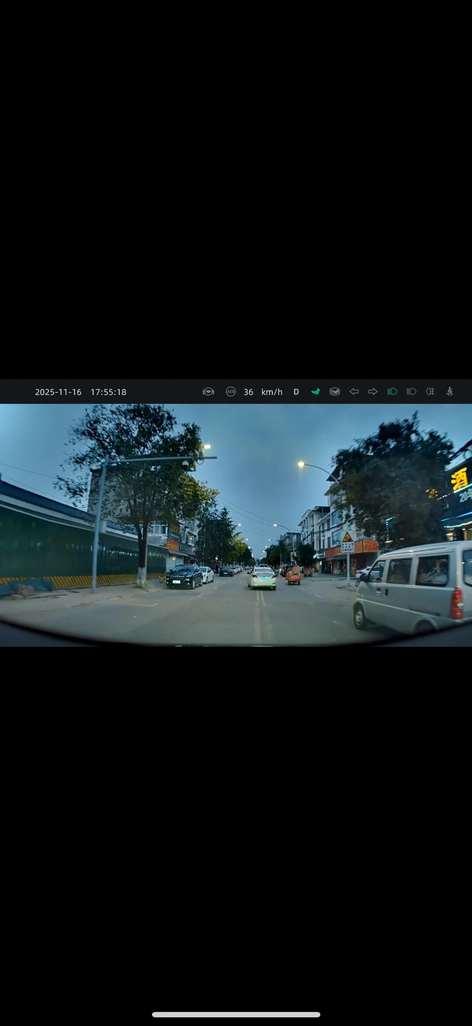The height and width of the screenshot is (1026, 472).
Task: Tap the fog light indicator icon
Action: [430, 392]
